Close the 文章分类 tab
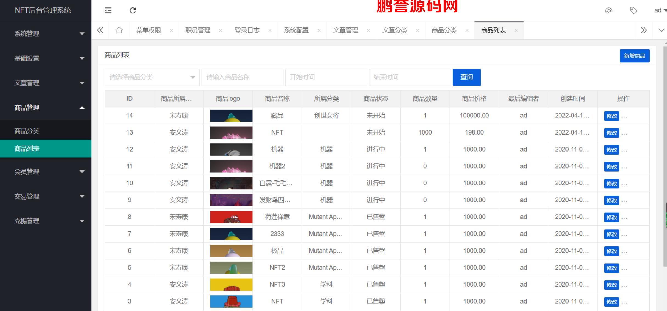 418,30
